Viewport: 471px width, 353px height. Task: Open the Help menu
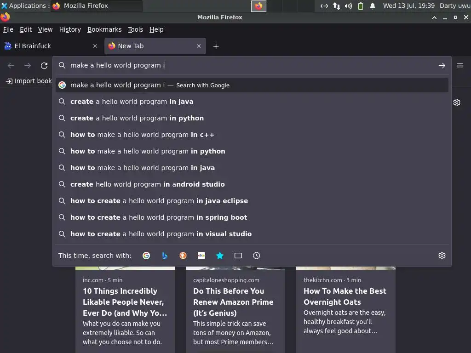[156, 29]
